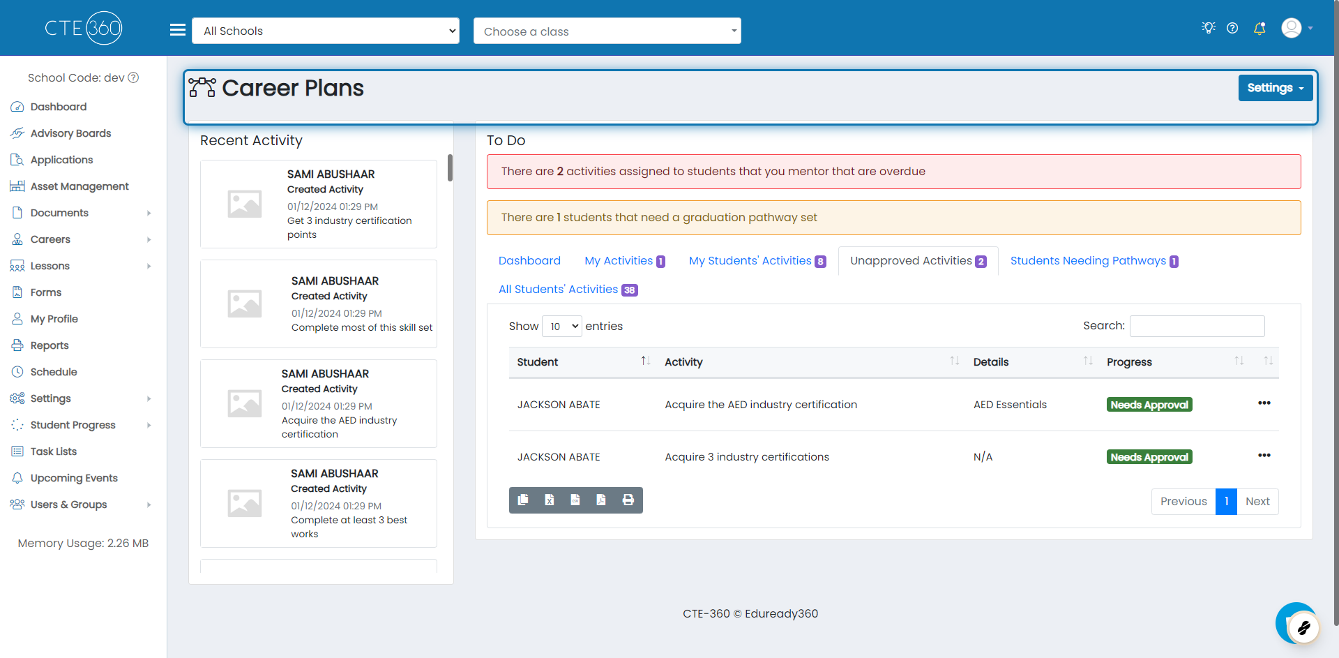Viewport: 1339px width, 658px height.
Task: Click the Task Lists sidebar icon
Action: (17, 451)
